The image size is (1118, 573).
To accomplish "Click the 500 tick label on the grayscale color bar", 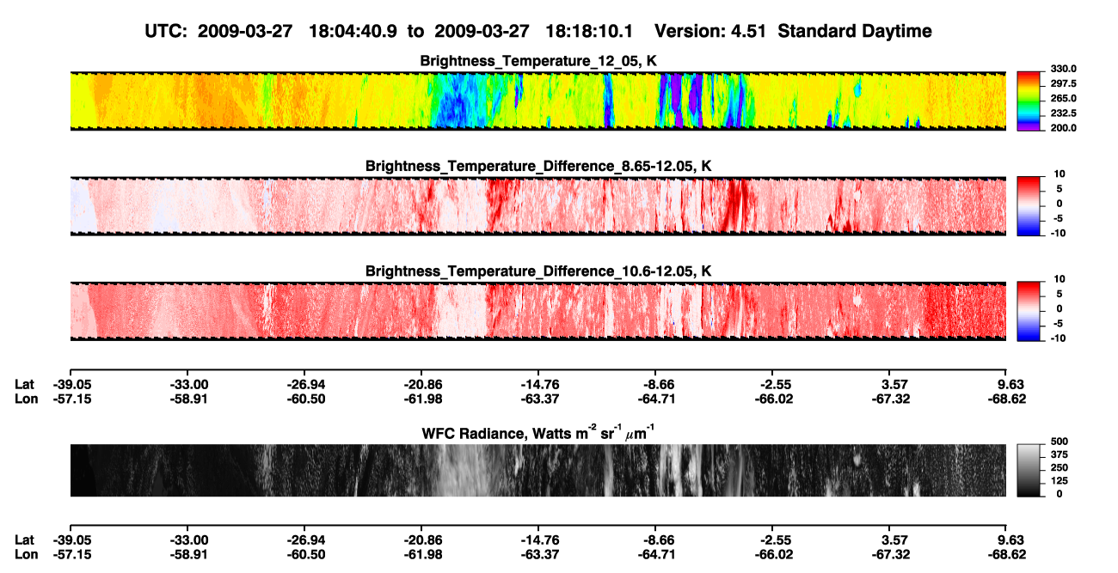I will coord(1059,442).
